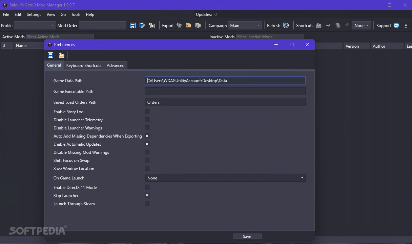The height and width of the screenshot is (244, 412).
Task: Open the Settings menu
Action: pos(34,15)
